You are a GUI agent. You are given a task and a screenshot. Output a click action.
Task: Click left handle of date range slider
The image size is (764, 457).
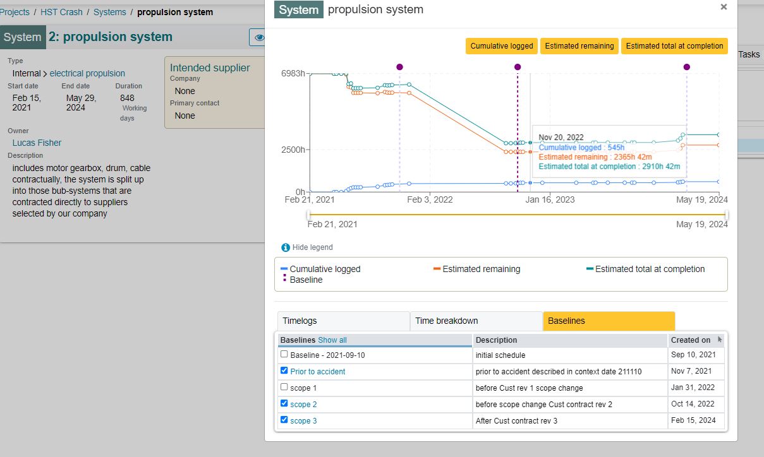pyautogui.click(x=308, y=215)
